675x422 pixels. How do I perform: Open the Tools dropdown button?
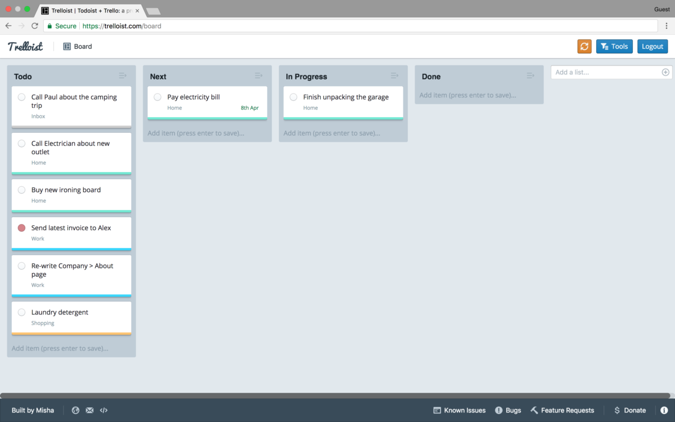[x=614, y=46]
